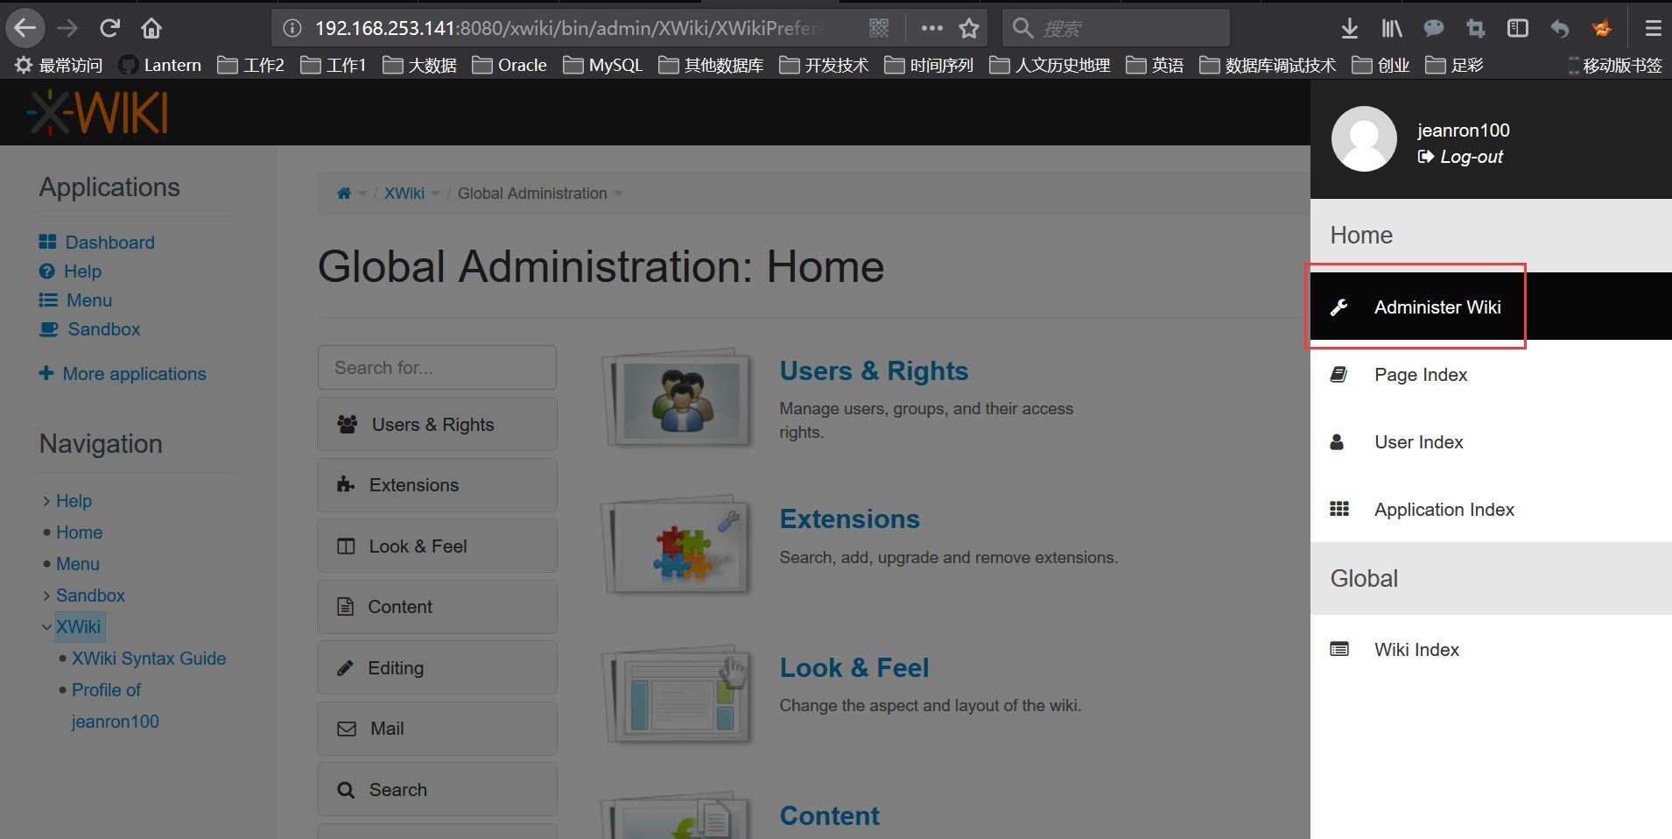The height and width of the screenshot is (839, 1672).
Task: Click the Content heading link
Action: coord(829,816)
